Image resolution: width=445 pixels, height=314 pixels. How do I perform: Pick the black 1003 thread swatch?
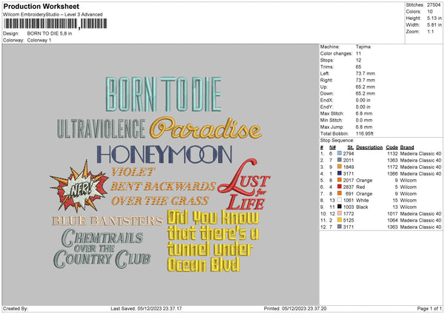(340, 207)
